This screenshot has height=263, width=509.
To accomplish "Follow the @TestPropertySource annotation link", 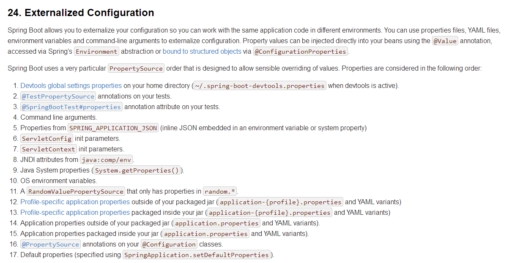I will pos(58,96).
